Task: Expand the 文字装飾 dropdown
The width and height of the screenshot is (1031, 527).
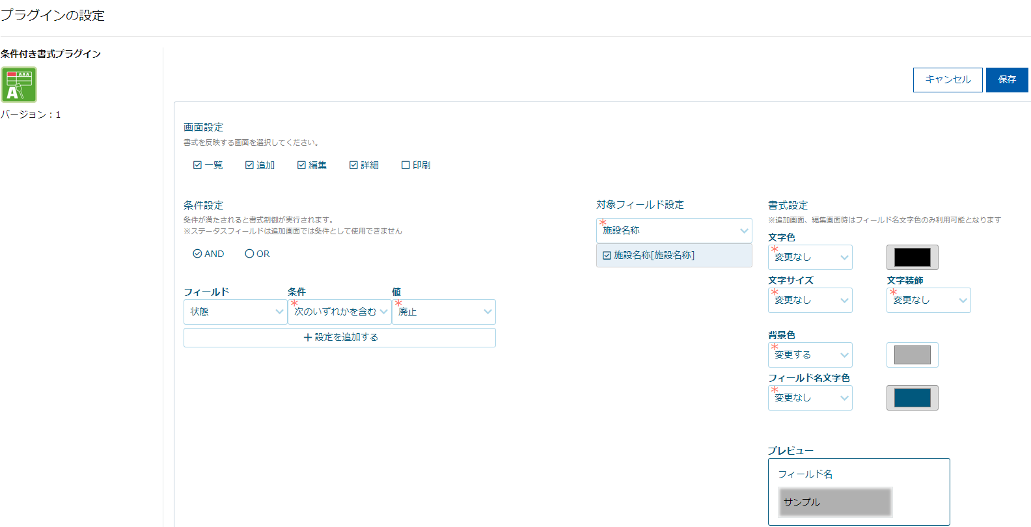Action: pos(928,300)
